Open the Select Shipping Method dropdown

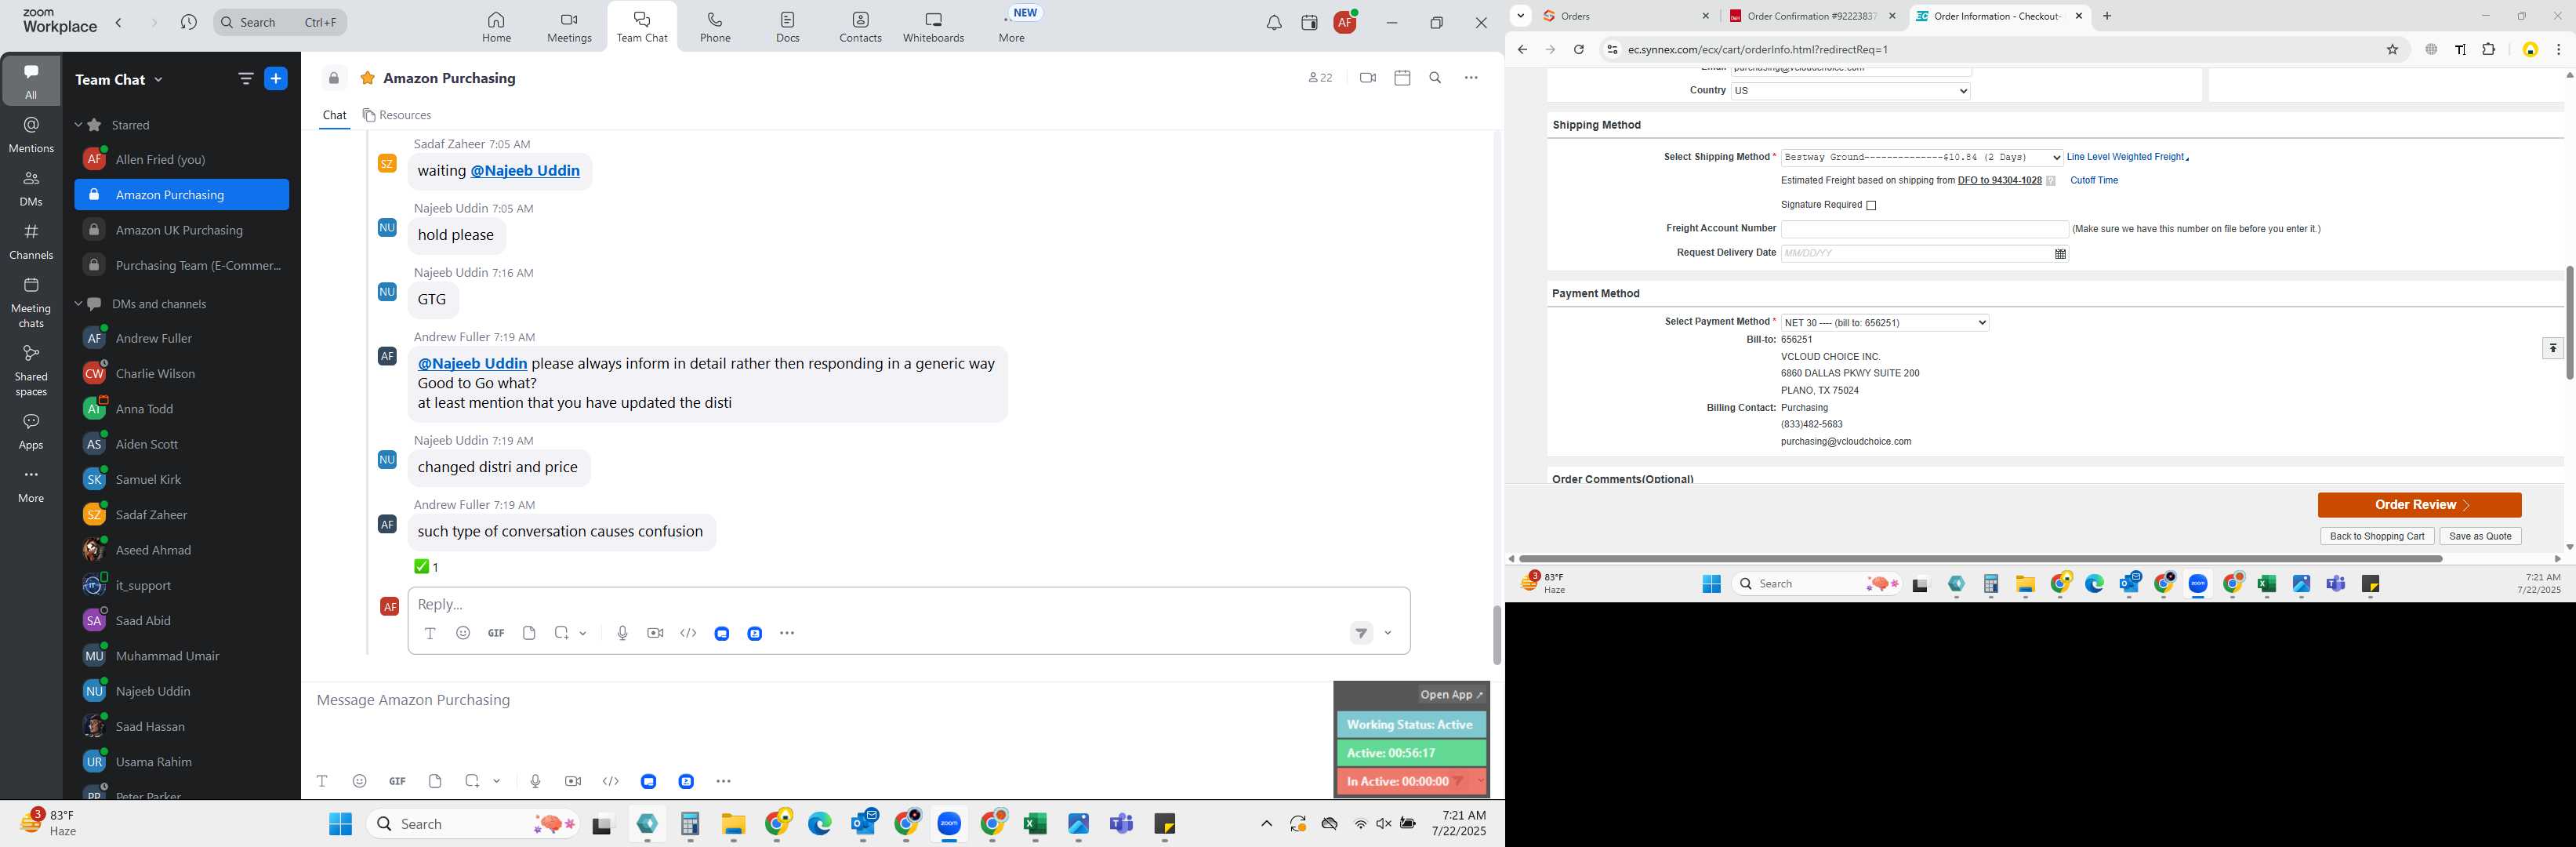coord(1922,158)
